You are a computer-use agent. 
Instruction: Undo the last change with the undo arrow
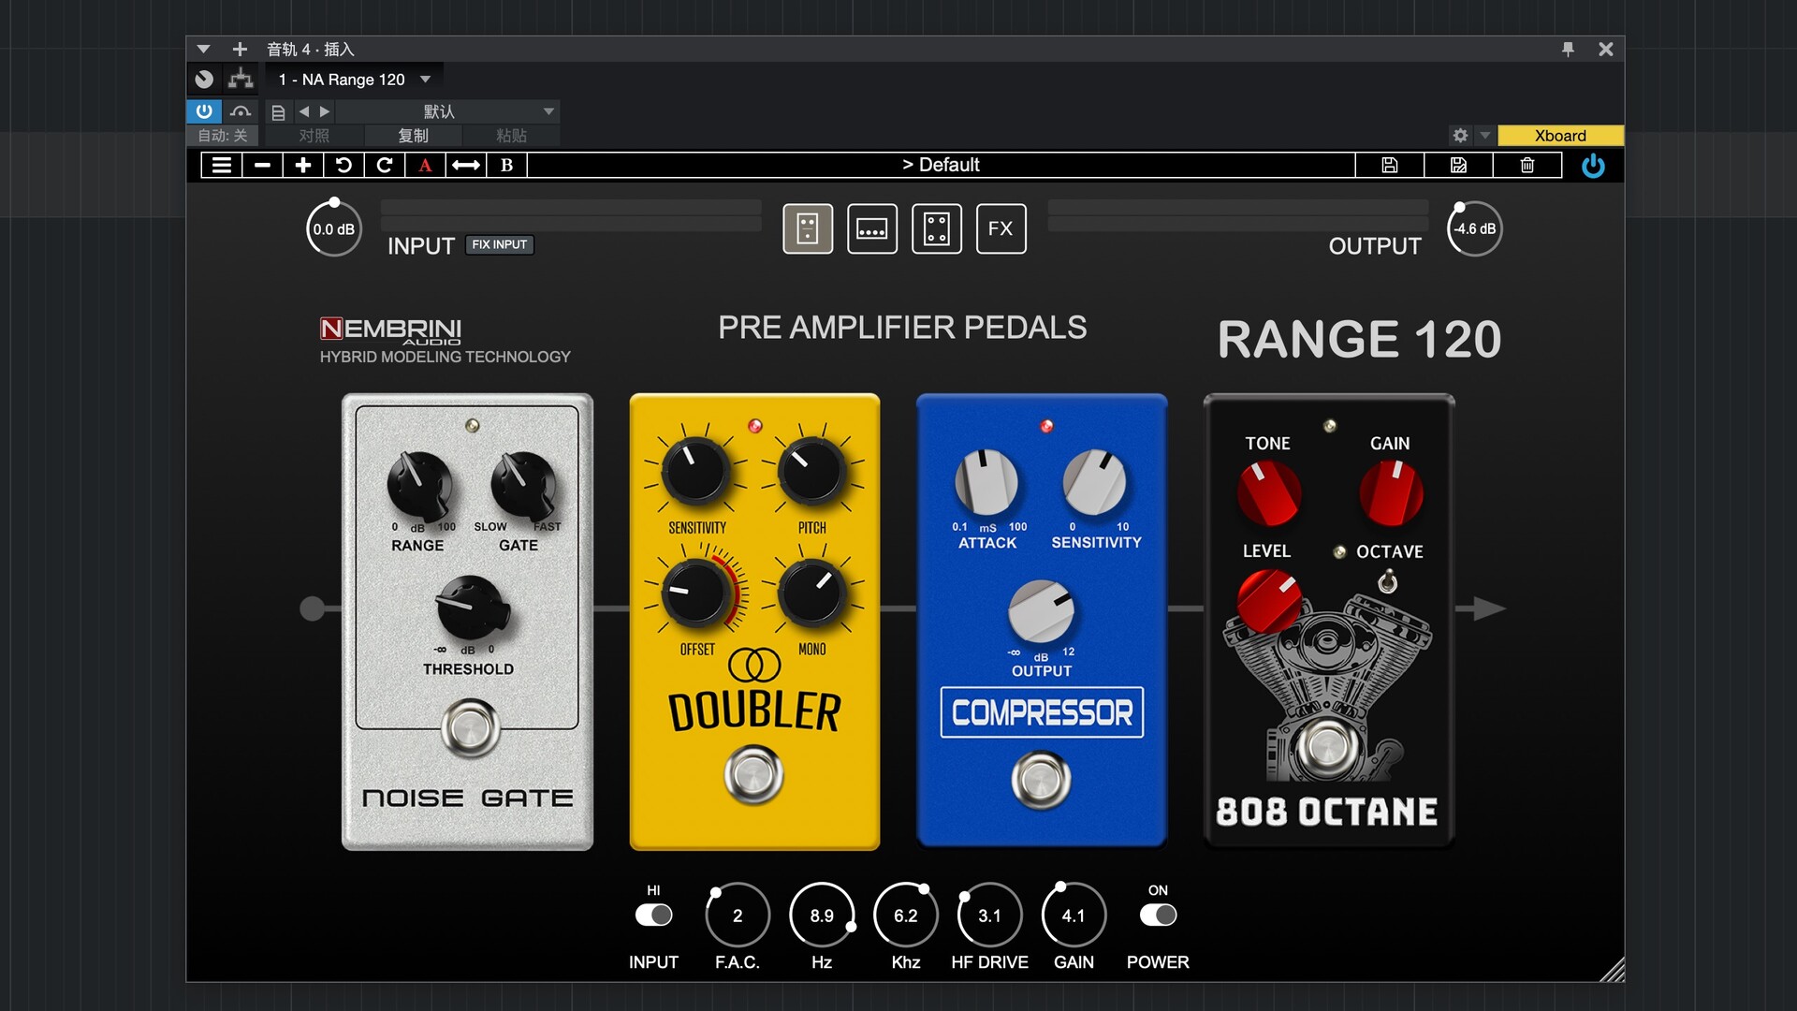point(343,166)
